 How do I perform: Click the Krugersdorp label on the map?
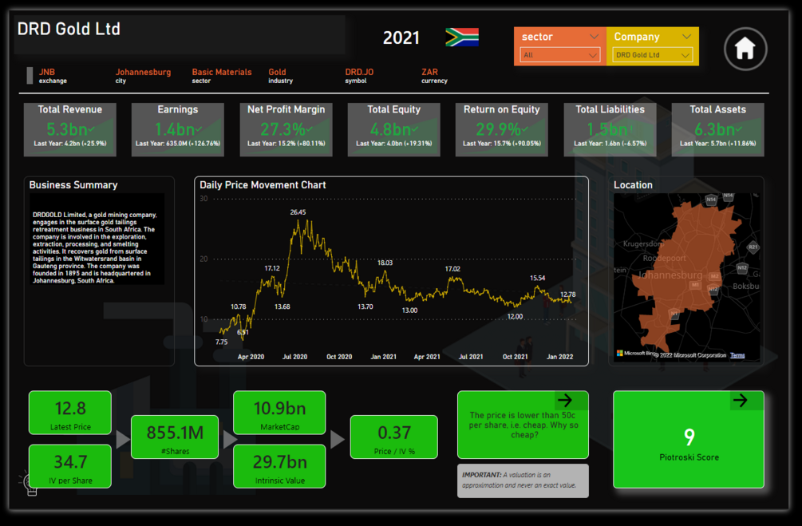pos(643,243)
